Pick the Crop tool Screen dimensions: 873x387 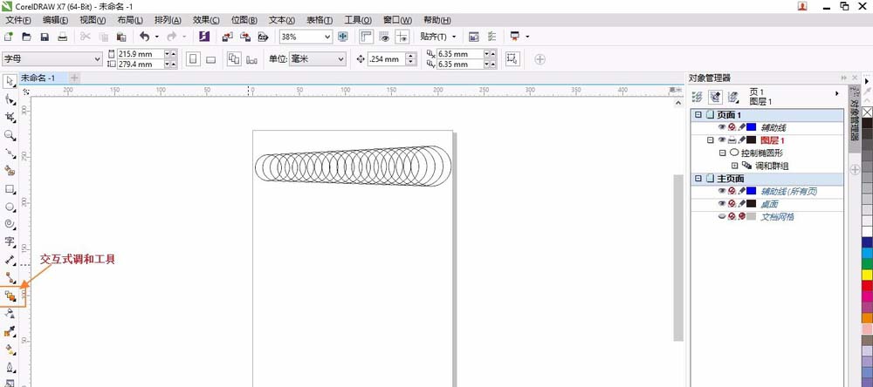10,117
